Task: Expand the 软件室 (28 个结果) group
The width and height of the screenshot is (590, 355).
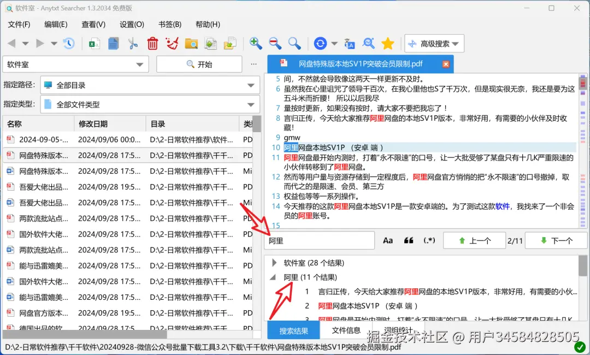Action: pos(274,263)
